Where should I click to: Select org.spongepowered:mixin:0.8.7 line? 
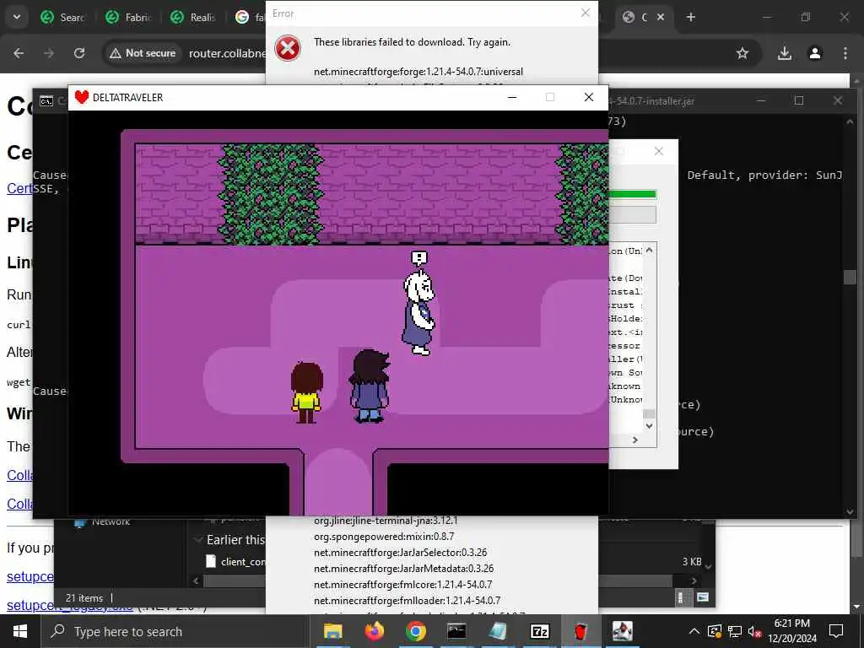click(x=384, y=536)
